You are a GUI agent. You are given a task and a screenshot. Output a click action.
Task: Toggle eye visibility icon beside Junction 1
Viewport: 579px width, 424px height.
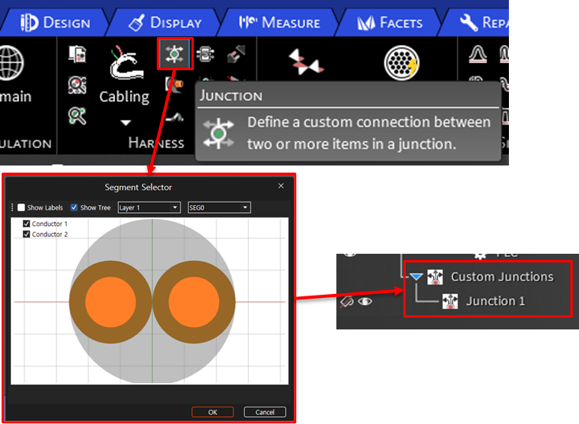pos(366,301)
